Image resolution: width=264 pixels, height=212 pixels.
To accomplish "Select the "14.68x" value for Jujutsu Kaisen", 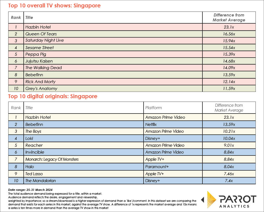I will pyautogui.click(x=229, y=61).
